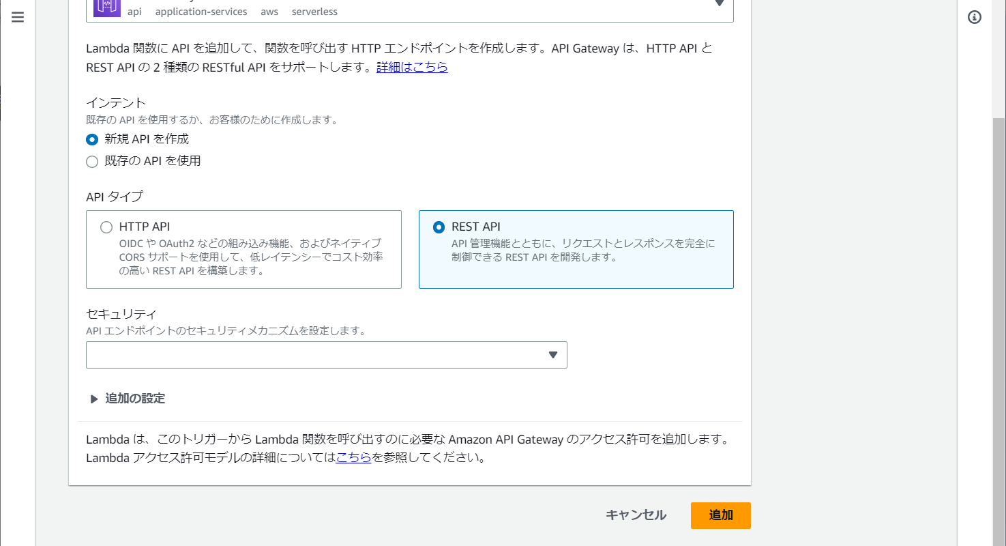1006x546 pixels.
Task: Open the trigger source dropdown arrow
Action: pyautogui.click(x=719, y=4)
